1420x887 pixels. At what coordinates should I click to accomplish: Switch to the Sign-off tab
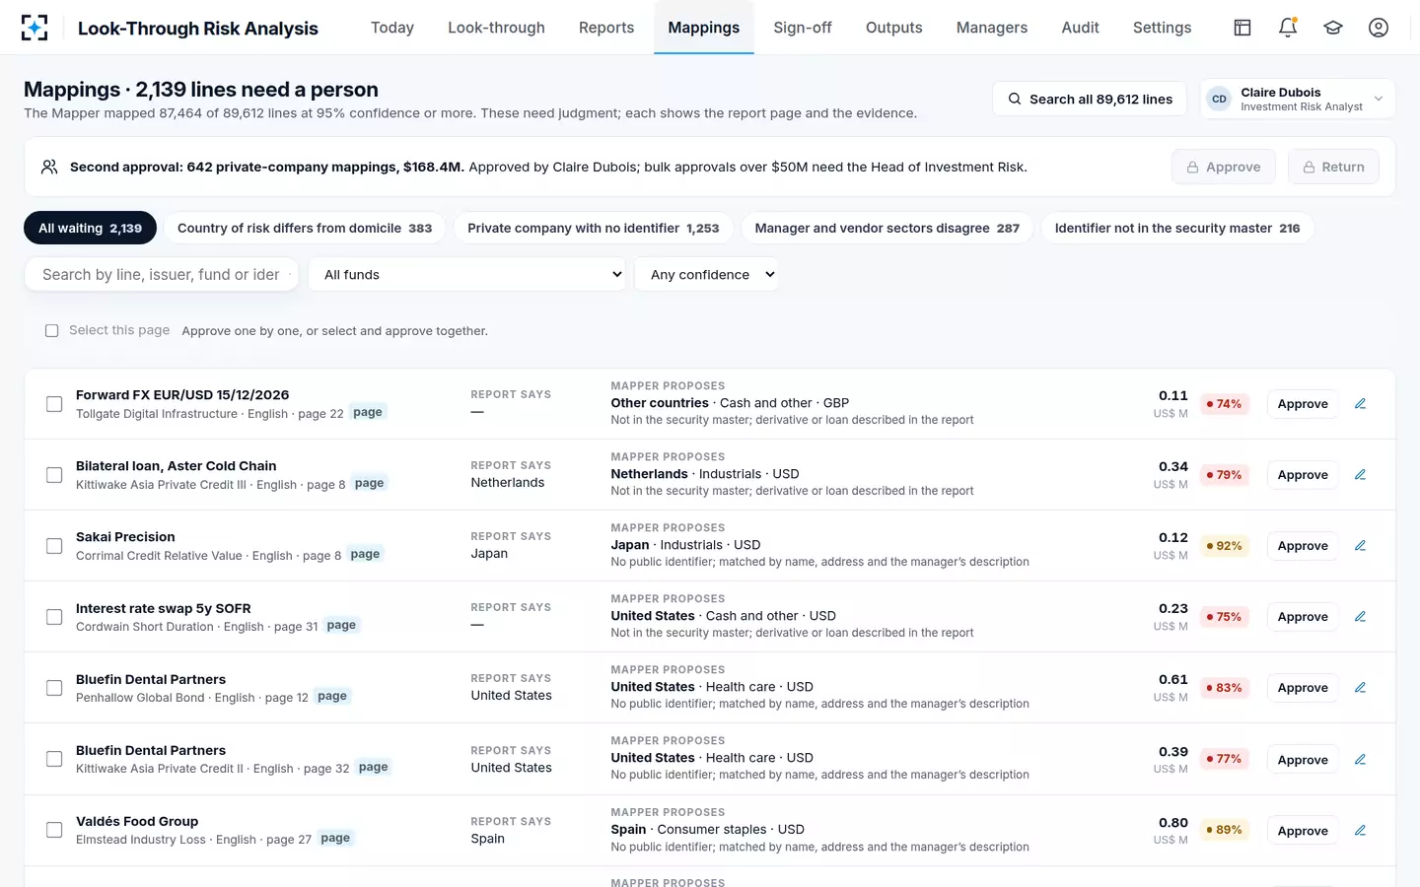[803, 28]
